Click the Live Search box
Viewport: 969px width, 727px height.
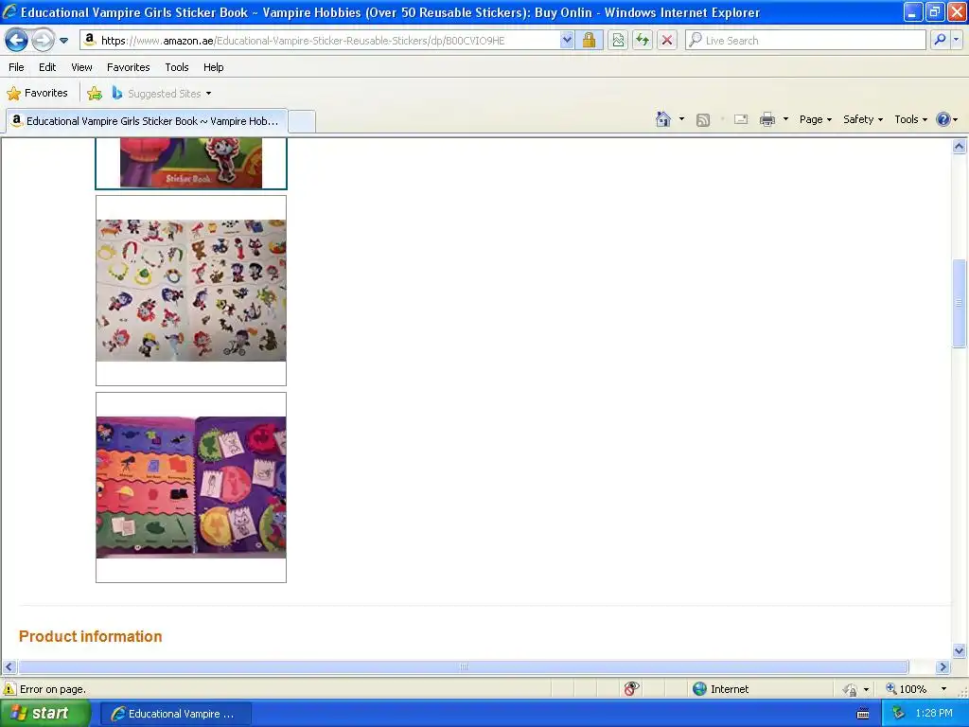pos(806,41)
